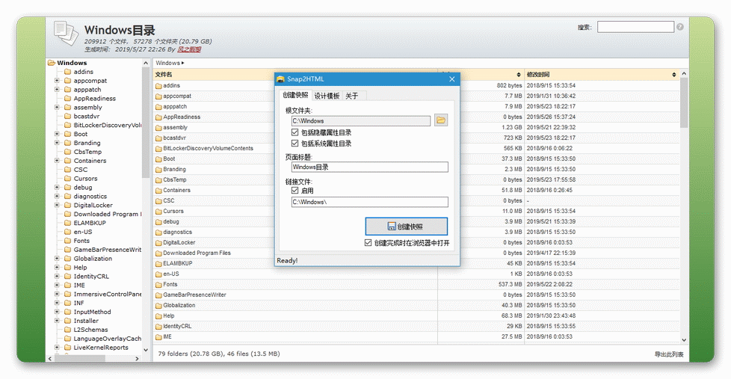Image resolution: width=731 pixels, height=379 pixels.
Task: Click the folder icon of Fonts in the file list
Action: pyautogui.click(x=158, y=284)
